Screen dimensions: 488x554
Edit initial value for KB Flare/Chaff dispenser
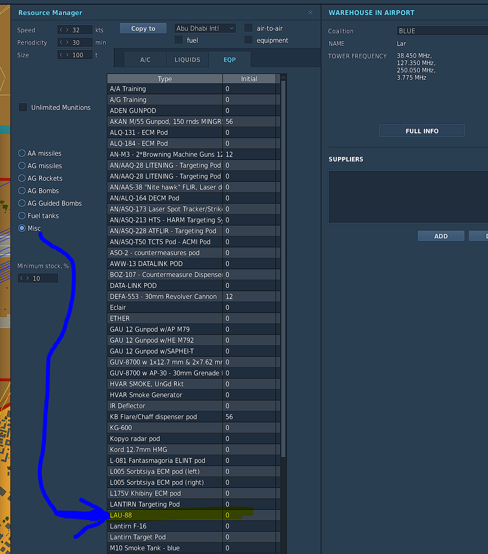pos(249,417)
